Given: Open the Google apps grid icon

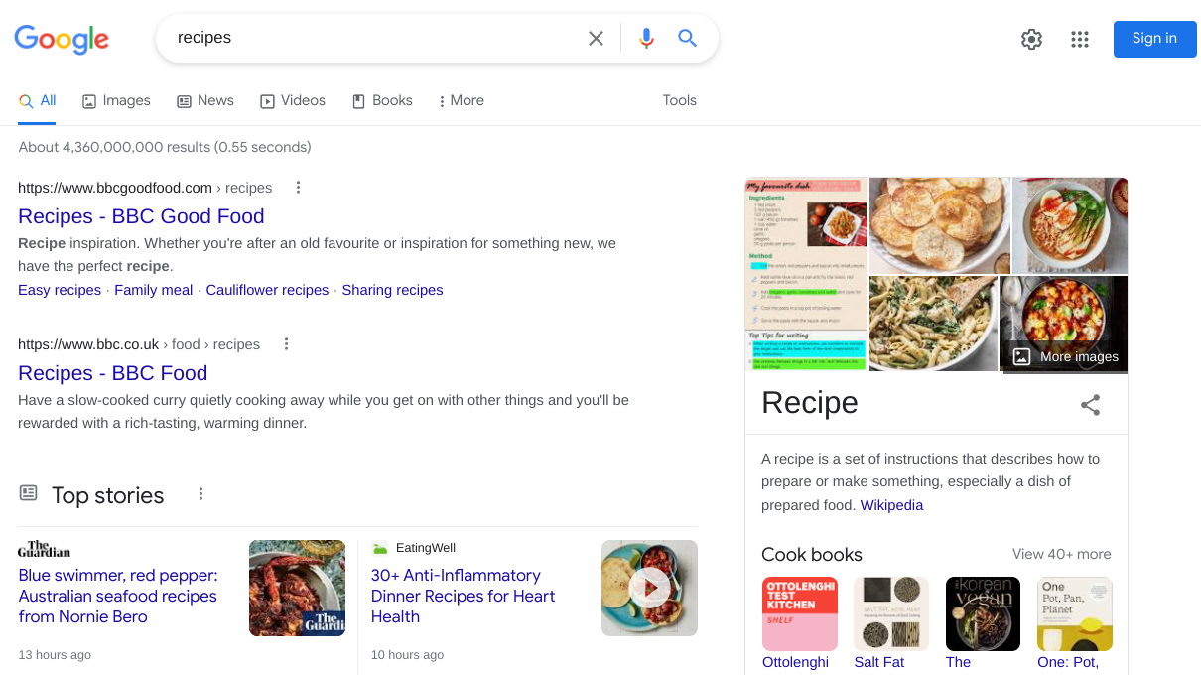Looking at the screenshot, I should (1080, 39).
